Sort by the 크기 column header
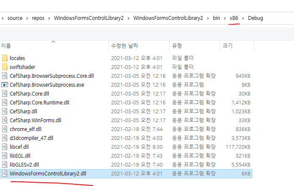 237,46
